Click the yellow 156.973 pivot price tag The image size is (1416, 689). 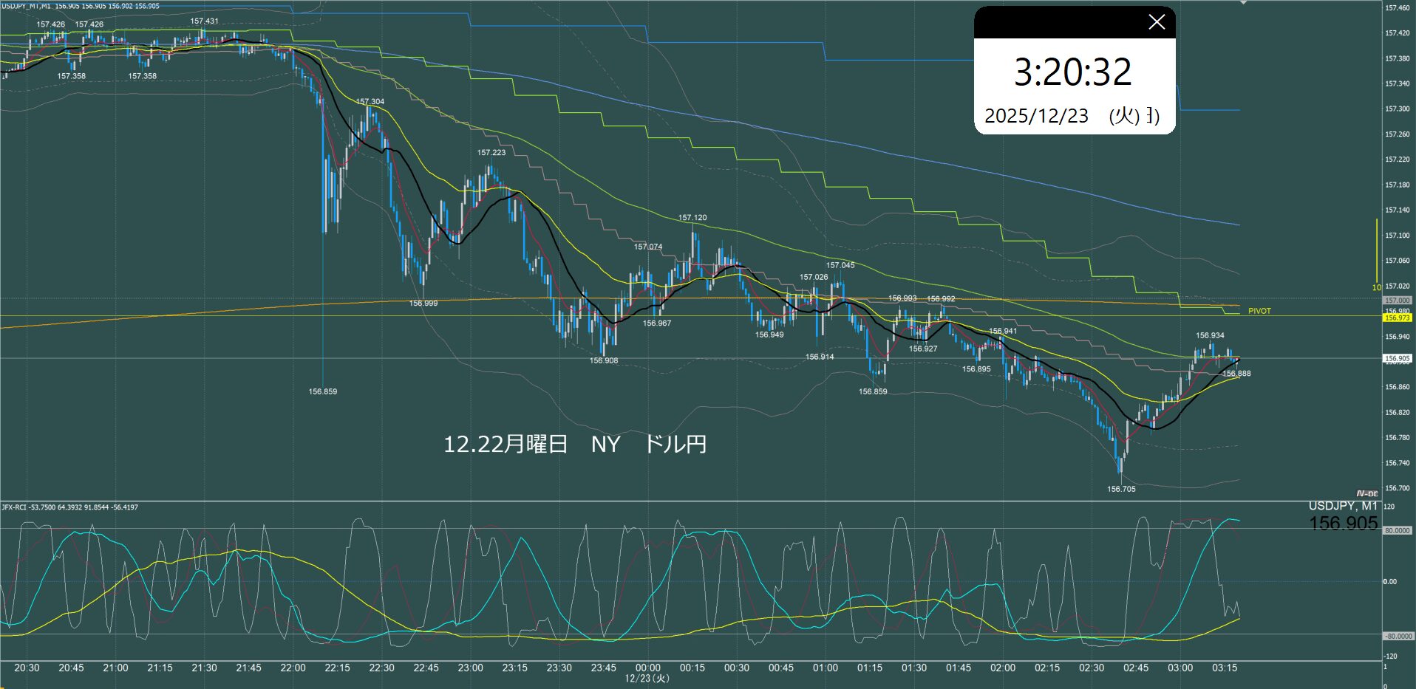click(x=1397, y=318)
